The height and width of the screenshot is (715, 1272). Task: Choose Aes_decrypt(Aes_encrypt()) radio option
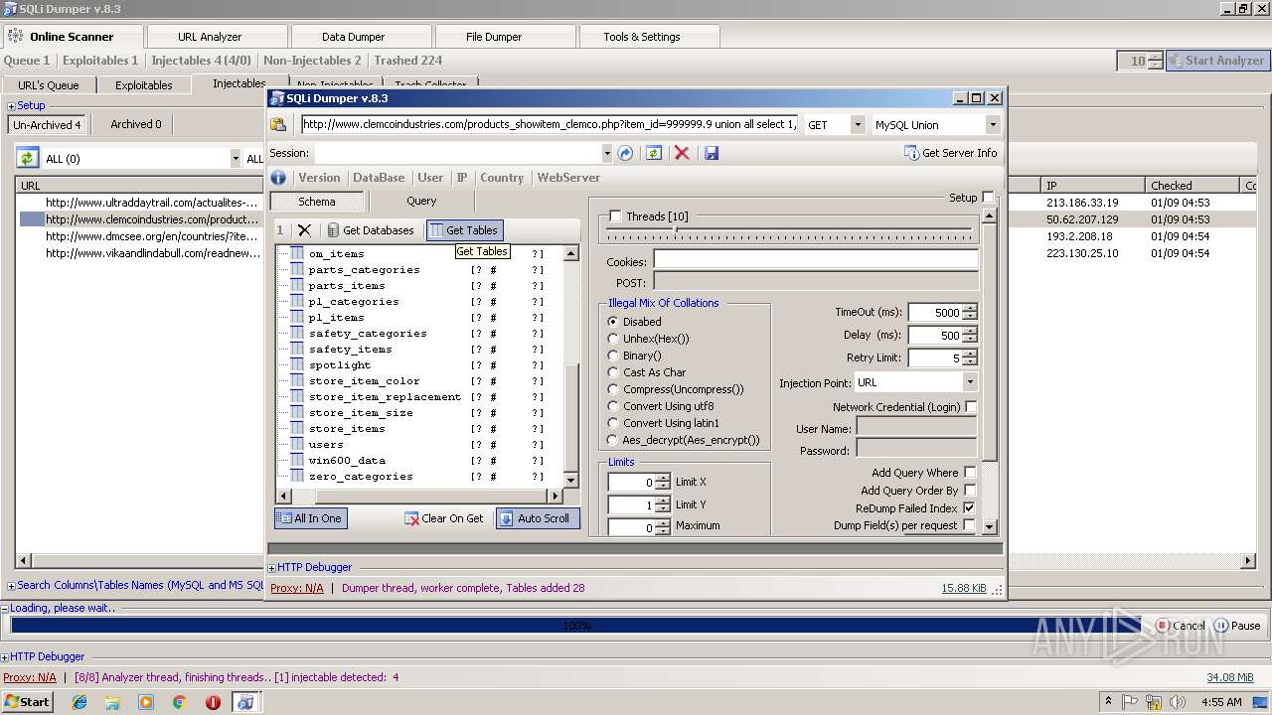[x=613, y=440]
